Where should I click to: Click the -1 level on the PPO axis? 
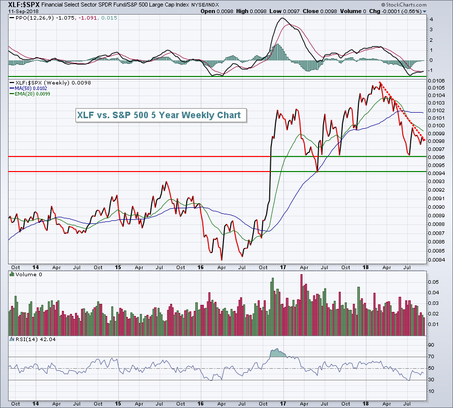point(430,70)
